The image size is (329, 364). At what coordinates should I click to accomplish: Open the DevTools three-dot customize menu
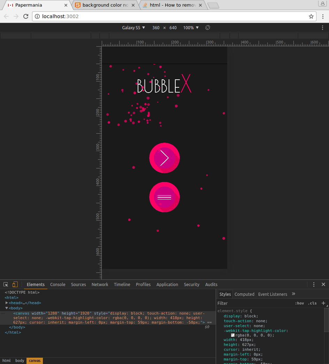[x=314, y=284]
